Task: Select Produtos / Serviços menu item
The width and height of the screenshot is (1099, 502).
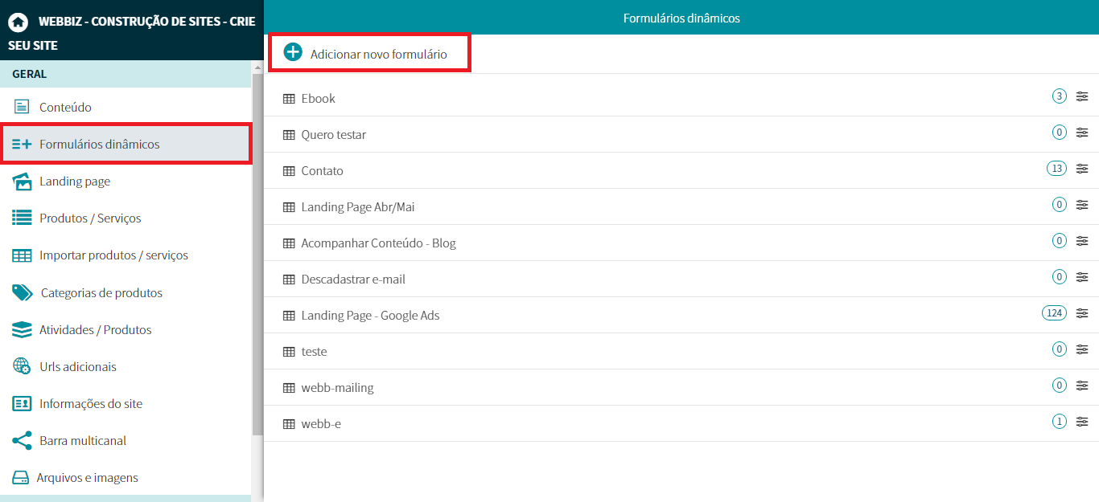Action: pyautogui.click(x=90, y=218)
